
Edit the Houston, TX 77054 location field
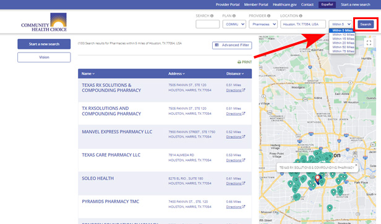[303, 24]
